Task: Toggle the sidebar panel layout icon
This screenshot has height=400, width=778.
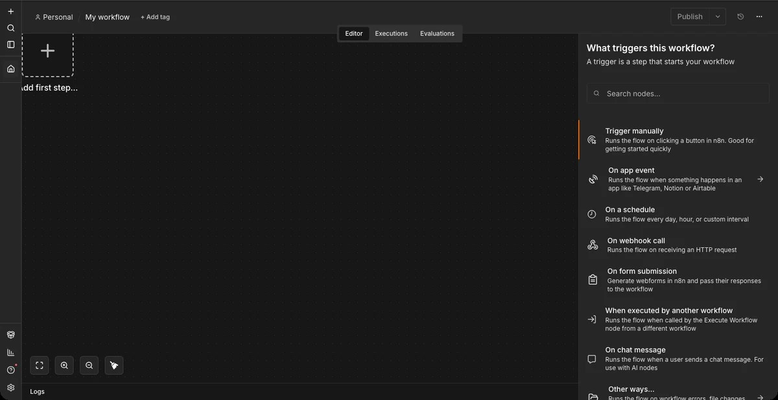Action: [x=10, y=45]
